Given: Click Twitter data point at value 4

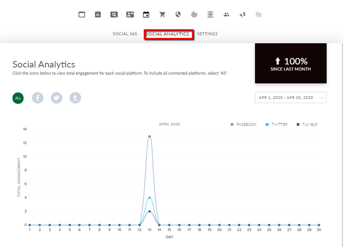Looking at the screenshot, I should click(150, 198).
